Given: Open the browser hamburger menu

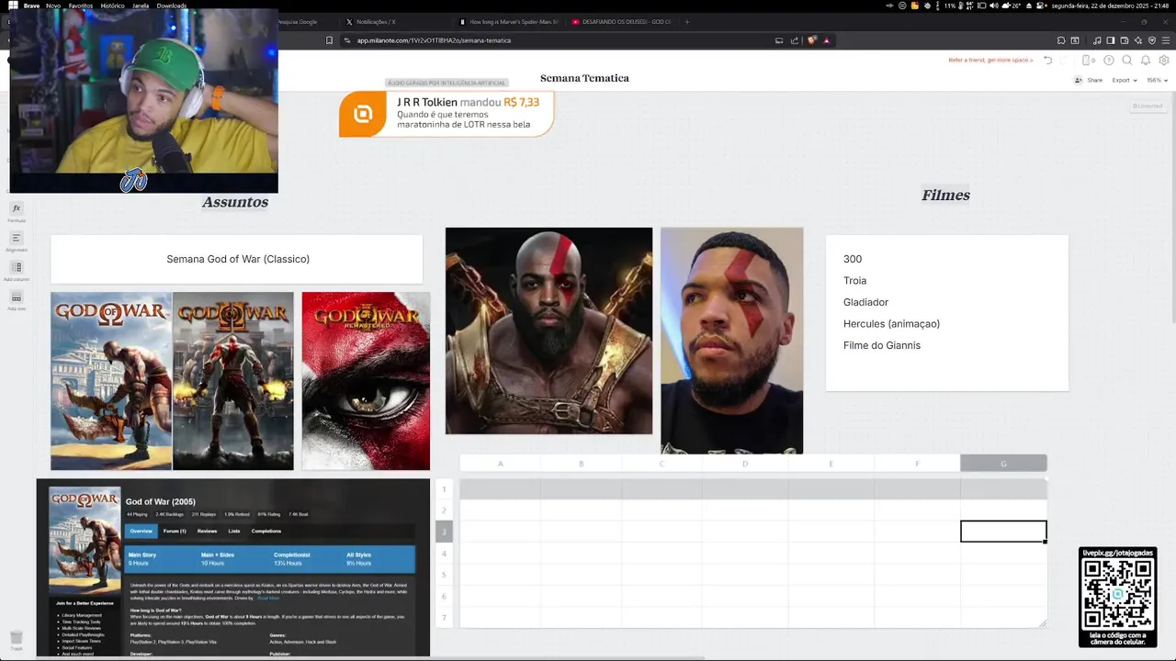Looking at the screenshot, I should point(1166,40).
